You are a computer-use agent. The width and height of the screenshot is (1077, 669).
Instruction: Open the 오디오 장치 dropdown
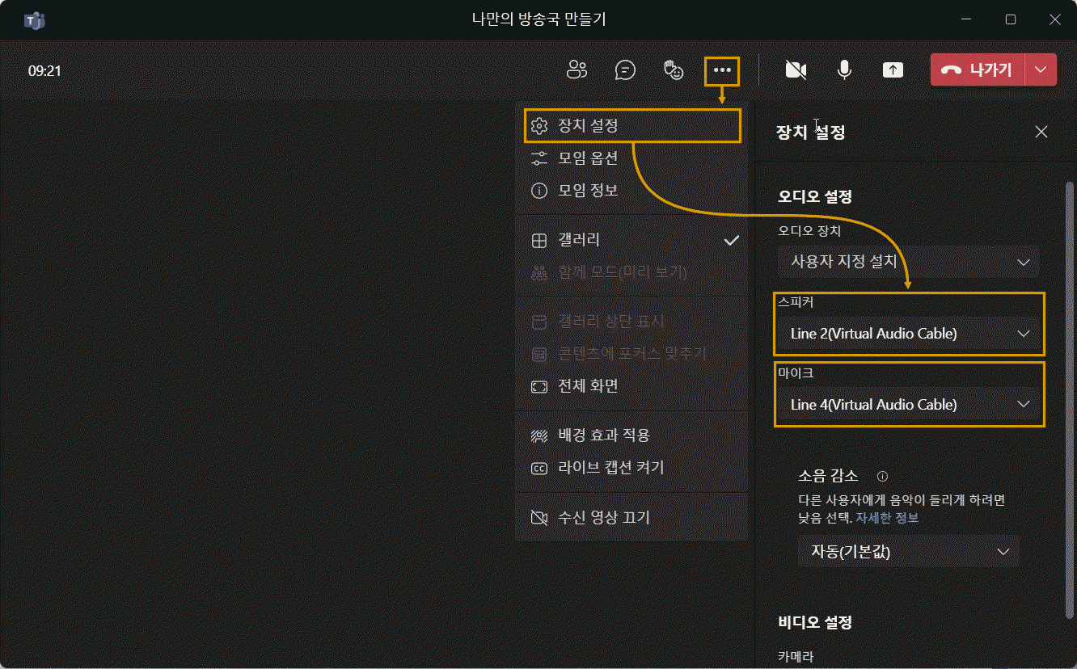pos(909,262)
